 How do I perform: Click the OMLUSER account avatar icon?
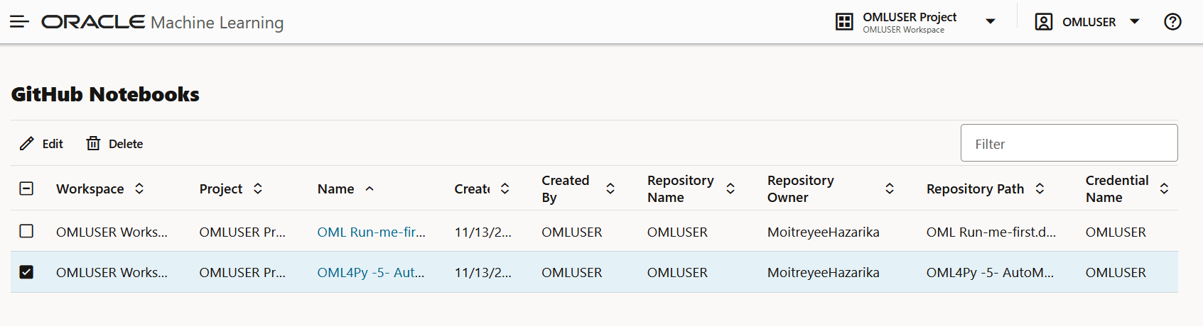click(x=1043, y=22)
